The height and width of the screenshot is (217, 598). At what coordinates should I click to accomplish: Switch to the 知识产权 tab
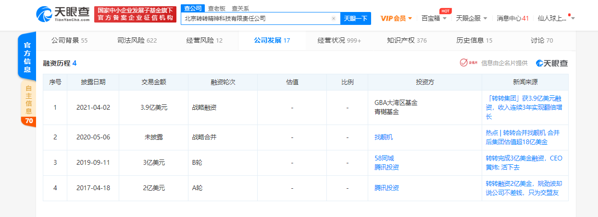(407, 41)
